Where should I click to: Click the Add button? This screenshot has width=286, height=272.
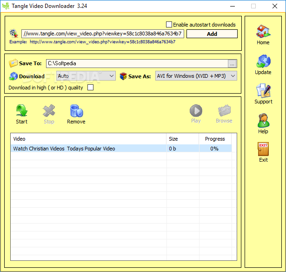point(212,34)
